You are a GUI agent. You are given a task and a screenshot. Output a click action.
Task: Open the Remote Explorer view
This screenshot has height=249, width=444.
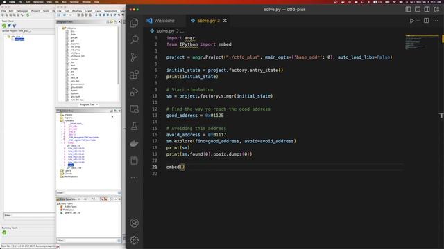tap(134, 109)
